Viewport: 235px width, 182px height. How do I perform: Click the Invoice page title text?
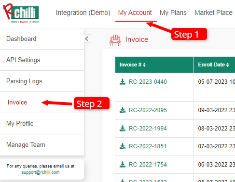(x=137, y=39)
